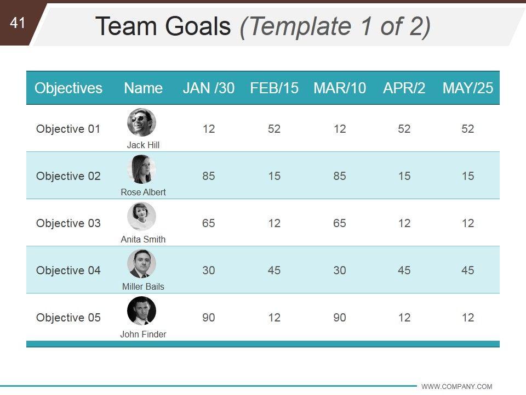Viewport: 526px width, 395px height.
Task: Click the Rose Albert name caption
Action: click(143, 193)
